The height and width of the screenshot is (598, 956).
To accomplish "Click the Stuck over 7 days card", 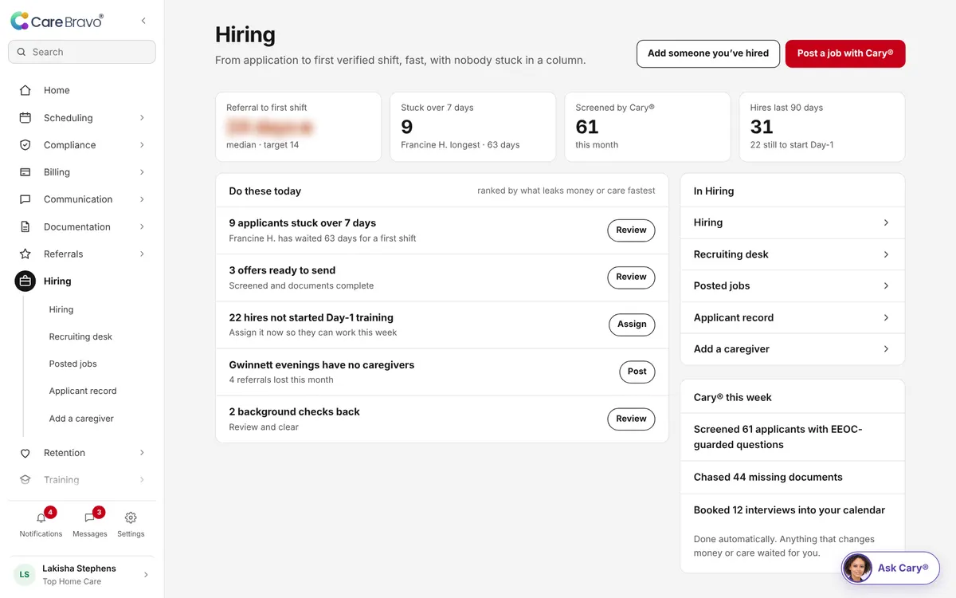I will 472,127.
